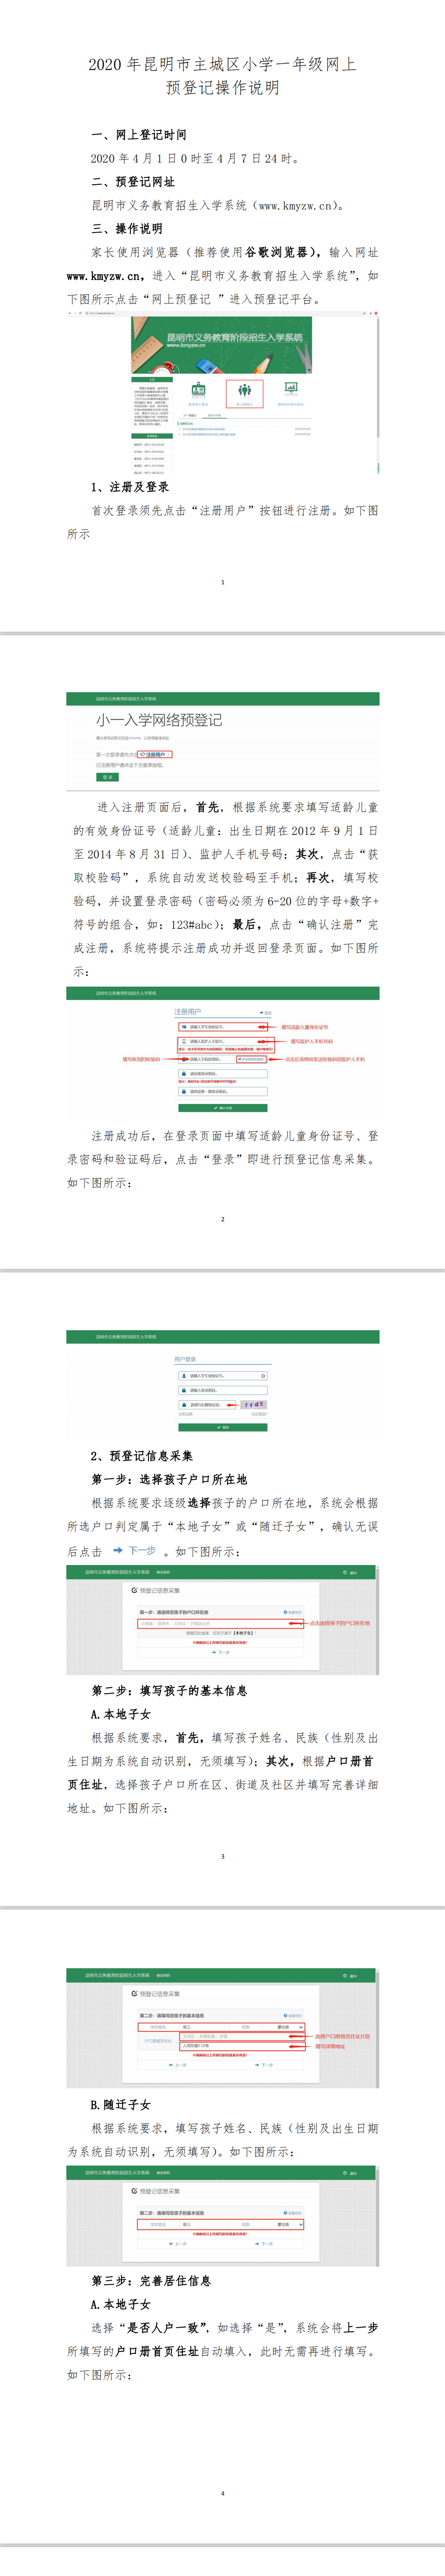Click the 点击获取校验码 button in the 注册用户 form
445x2576 pixels.
coord(252,1059)
